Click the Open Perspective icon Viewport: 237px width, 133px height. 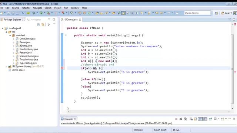(x=216, y=13)
